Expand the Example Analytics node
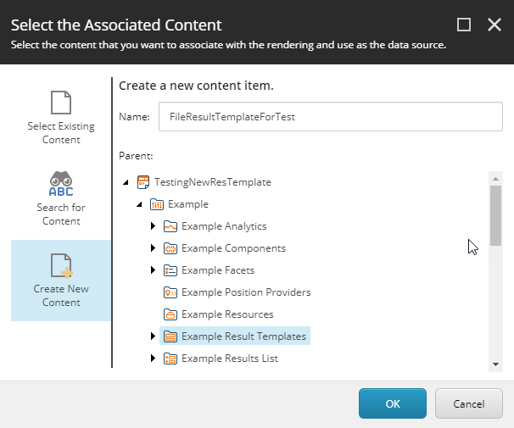 click(153, 226)
